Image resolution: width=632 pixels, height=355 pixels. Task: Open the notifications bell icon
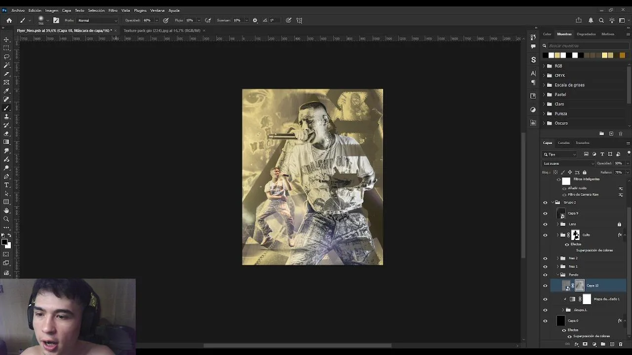pos(591,20)
